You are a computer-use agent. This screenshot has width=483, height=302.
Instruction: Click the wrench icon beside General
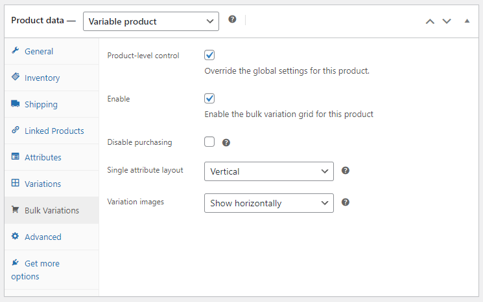16,50
